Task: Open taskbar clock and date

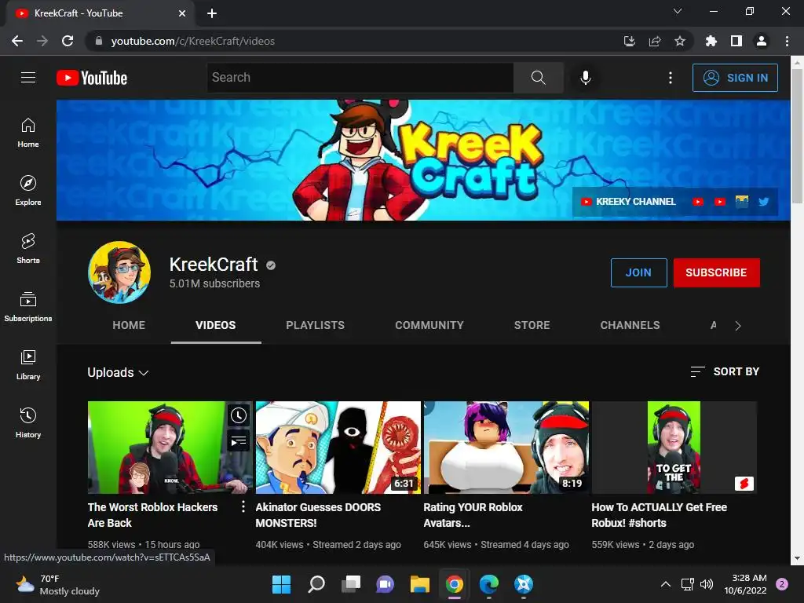Action: click(x=746, y=584)
